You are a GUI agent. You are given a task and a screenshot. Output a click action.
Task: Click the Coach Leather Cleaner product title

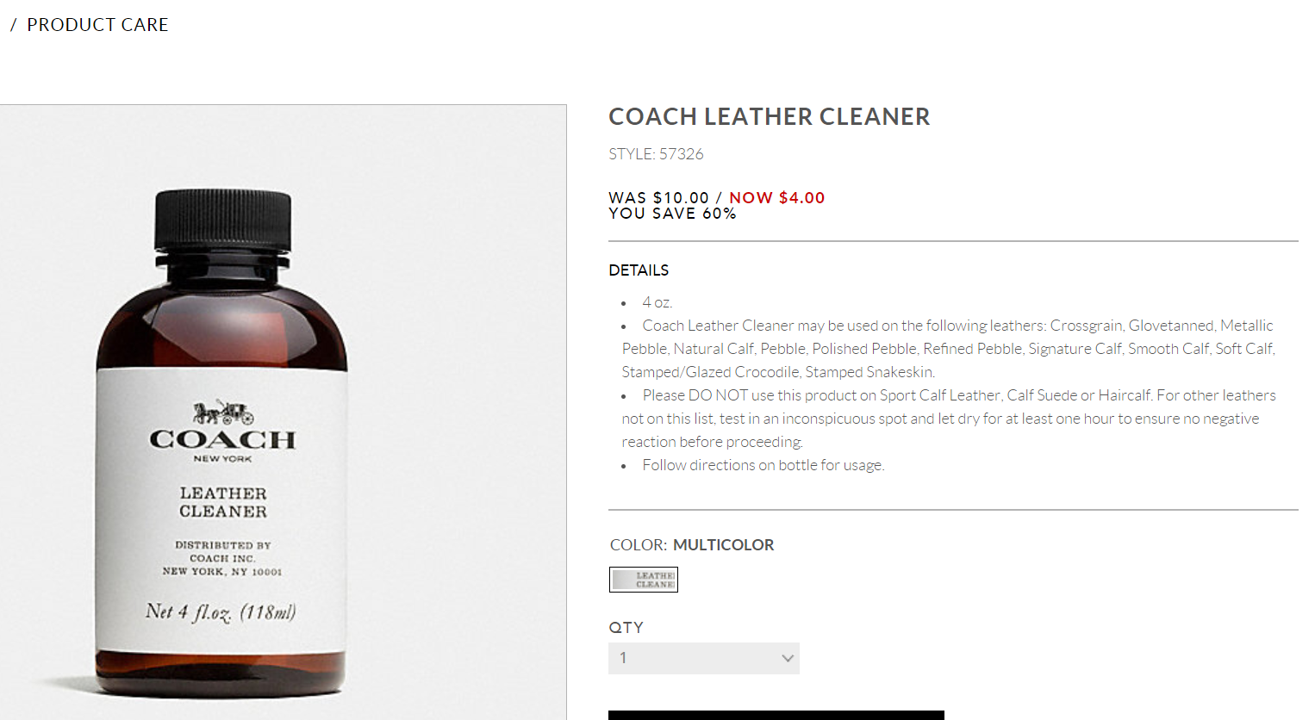click(770, 116)
